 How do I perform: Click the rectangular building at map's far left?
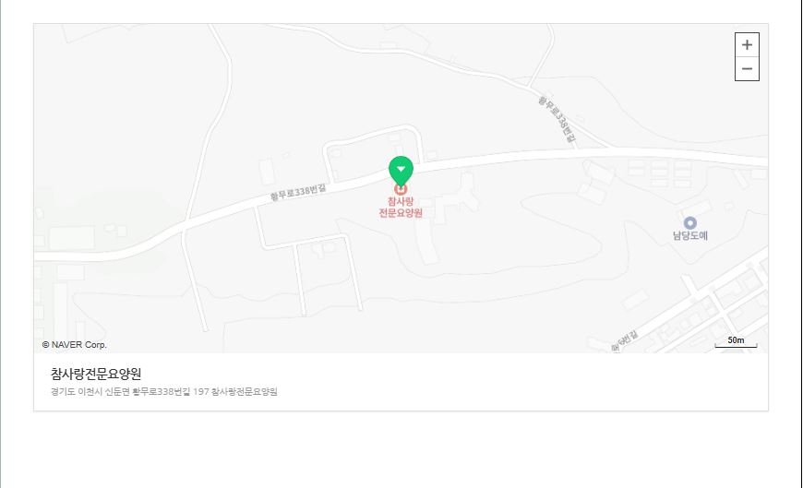pyautogui.click(x=72, y=238)
